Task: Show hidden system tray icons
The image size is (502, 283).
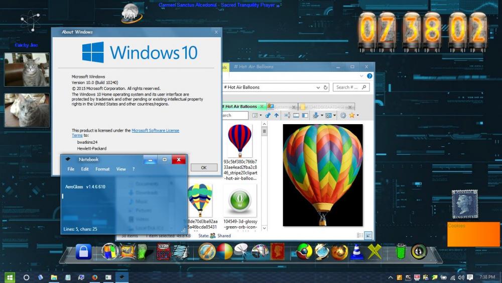Action: [x=391, y=277]
